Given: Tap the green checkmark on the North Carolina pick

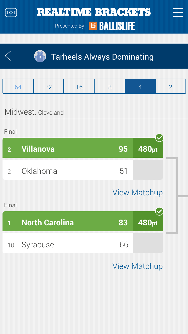Looking at the screenshot, I should [159, 211].
